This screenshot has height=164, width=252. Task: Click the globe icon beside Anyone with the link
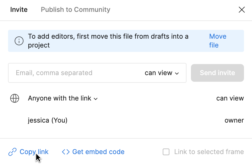(x=15, y=98)
